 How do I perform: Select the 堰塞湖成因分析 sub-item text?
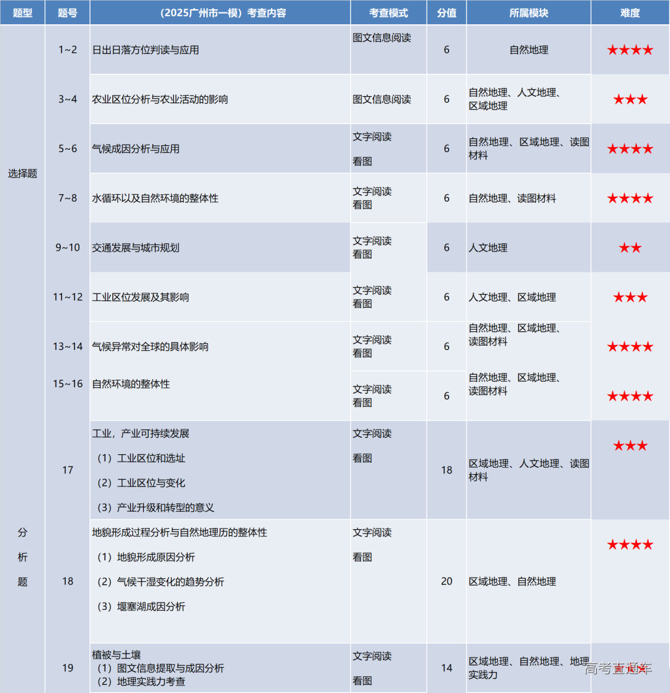(x=151, y=606)
